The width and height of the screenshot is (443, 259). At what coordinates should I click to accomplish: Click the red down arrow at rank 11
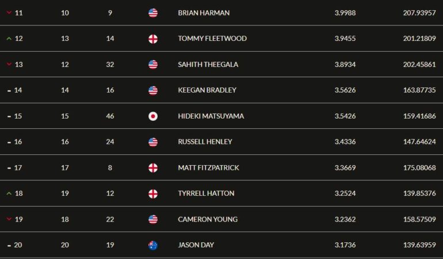coord(9,13)
